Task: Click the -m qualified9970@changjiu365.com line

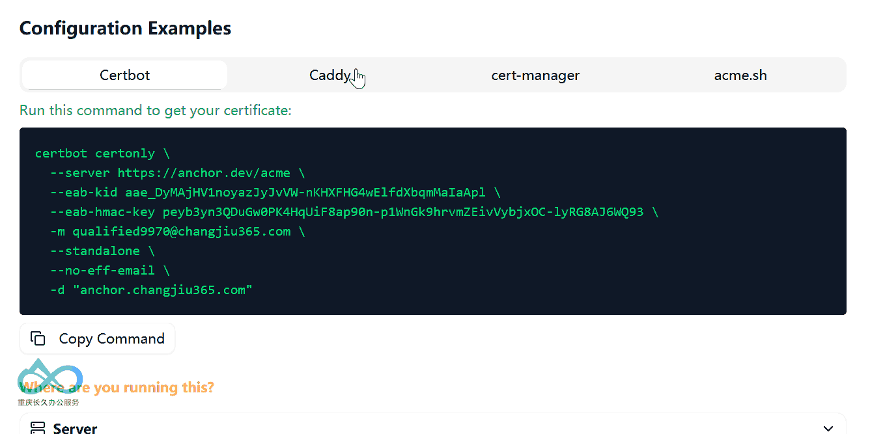Action: (x=178, y=232)
